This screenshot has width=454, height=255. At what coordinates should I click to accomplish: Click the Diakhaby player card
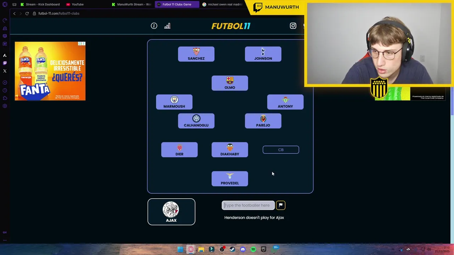(230, 150)
